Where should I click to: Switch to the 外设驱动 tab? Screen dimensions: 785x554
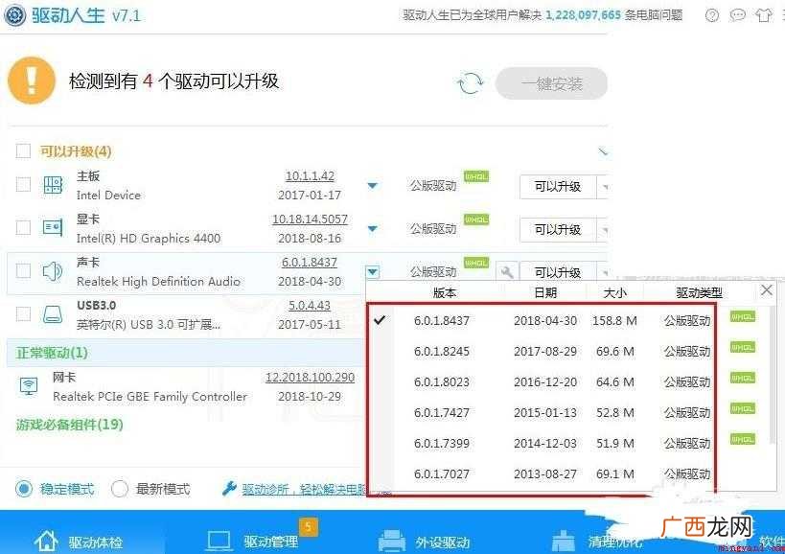424,542
